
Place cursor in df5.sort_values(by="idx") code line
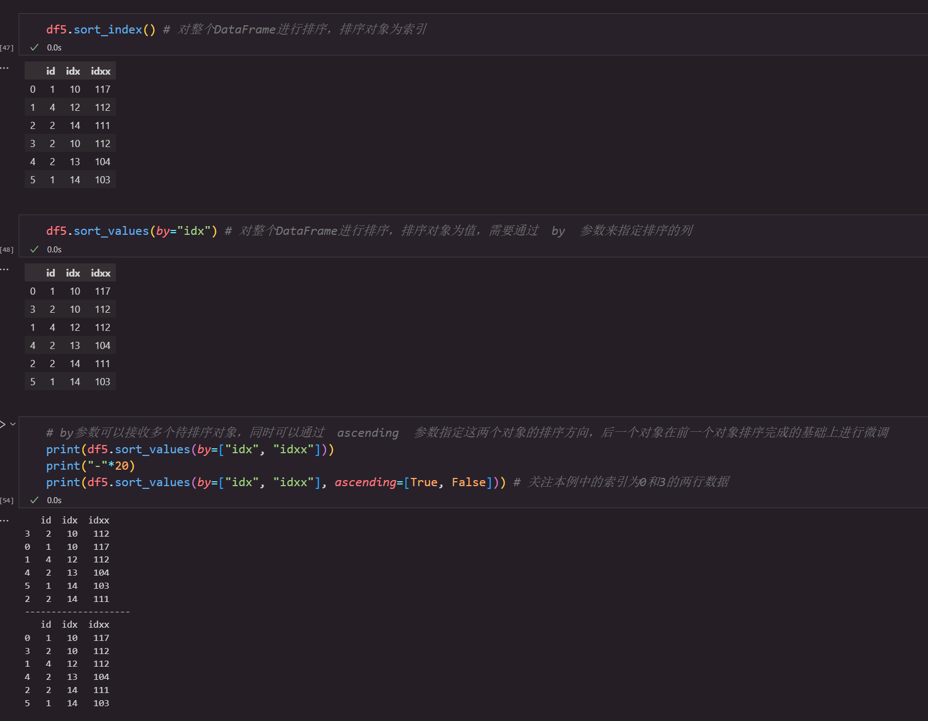tap(132, 231)
